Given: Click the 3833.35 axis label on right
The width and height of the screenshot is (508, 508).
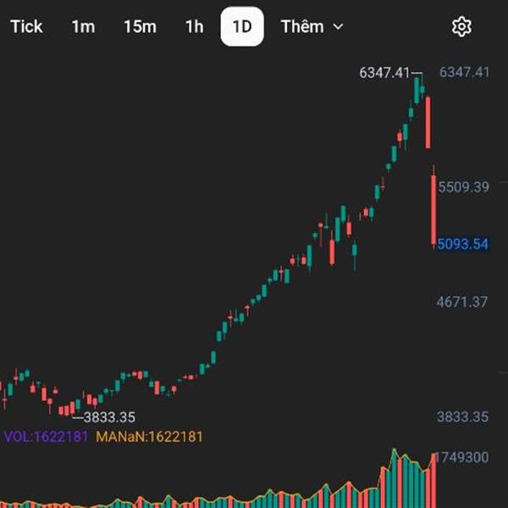Looking at the screenshot, I should click(x=465, y=417).
